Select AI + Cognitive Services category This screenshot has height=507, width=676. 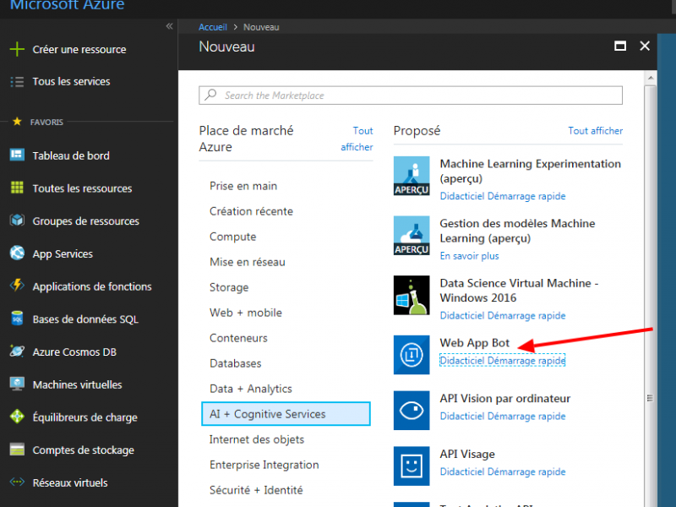(286, 414)
